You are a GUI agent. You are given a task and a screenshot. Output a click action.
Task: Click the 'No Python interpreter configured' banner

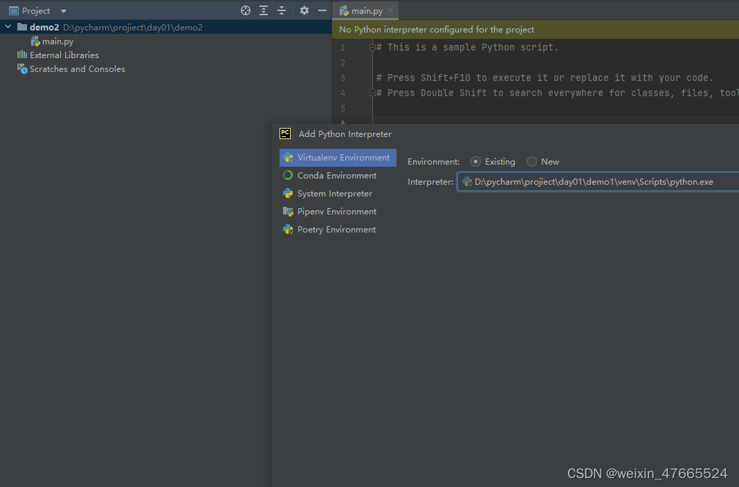[536, 30]
